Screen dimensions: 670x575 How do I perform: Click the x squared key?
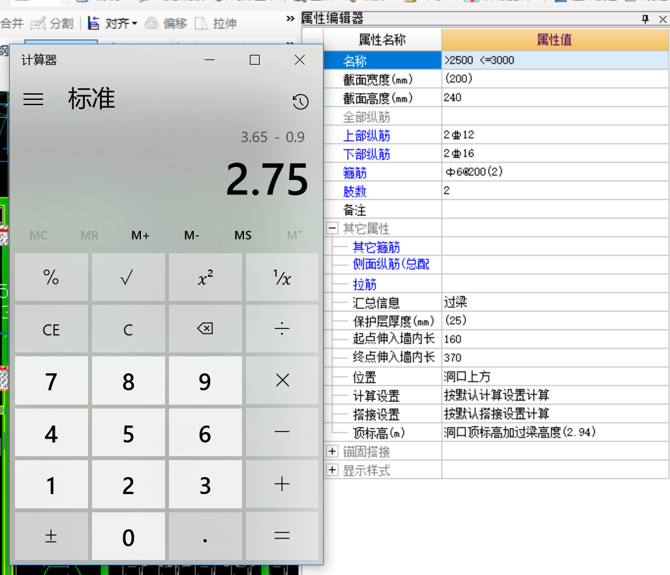pos(205,277)
